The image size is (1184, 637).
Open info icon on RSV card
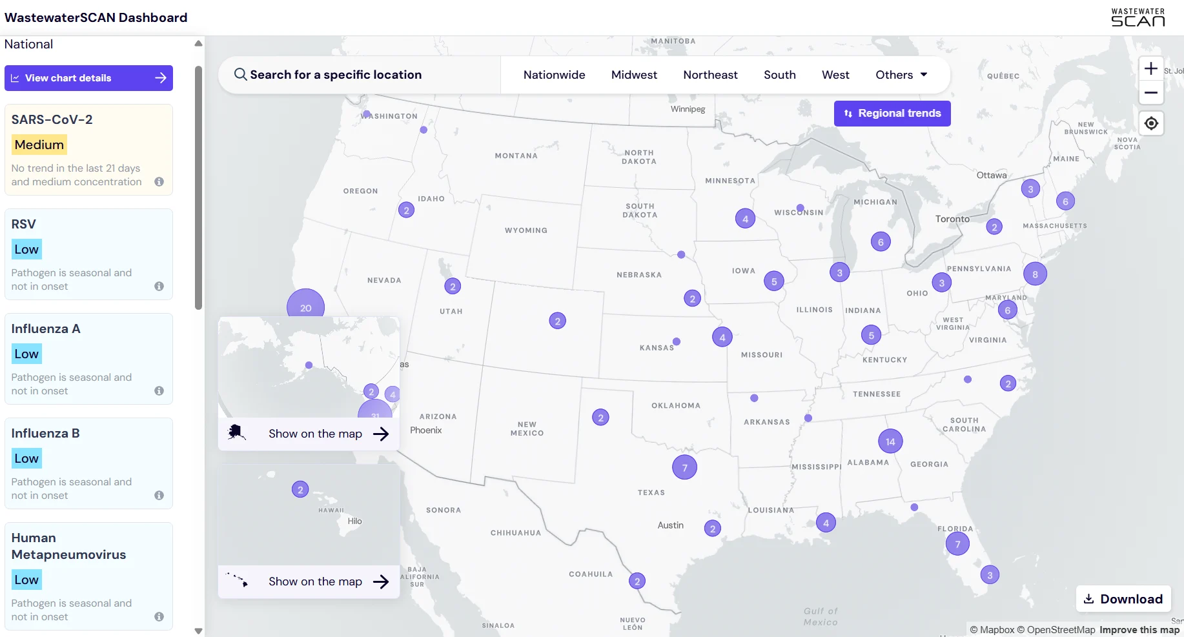pos(159,287)
